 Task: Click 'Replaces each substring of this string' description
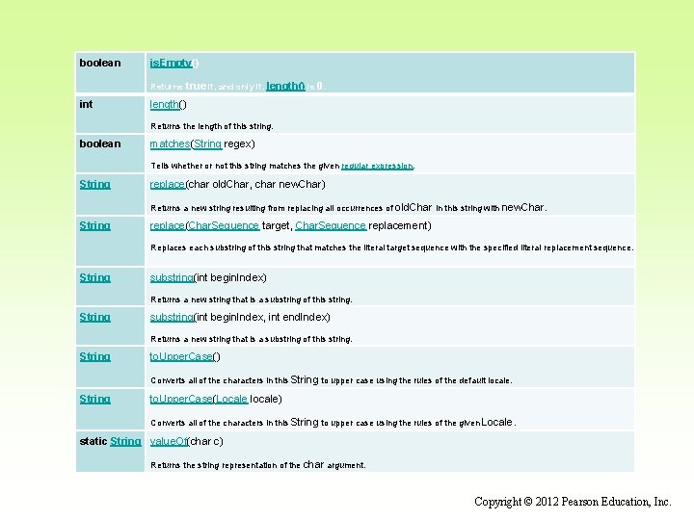coord(391,248)
